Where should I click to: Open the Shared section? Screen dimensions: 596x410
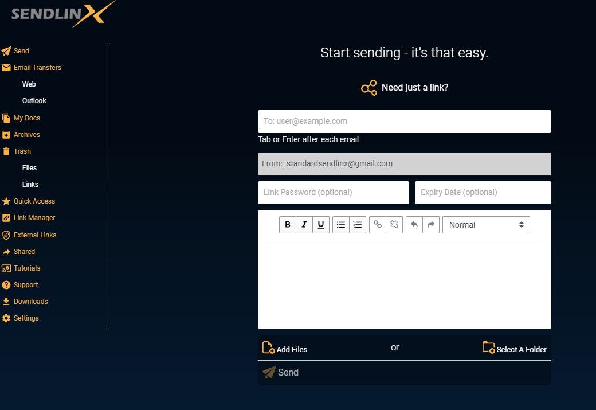coord(23,251)
